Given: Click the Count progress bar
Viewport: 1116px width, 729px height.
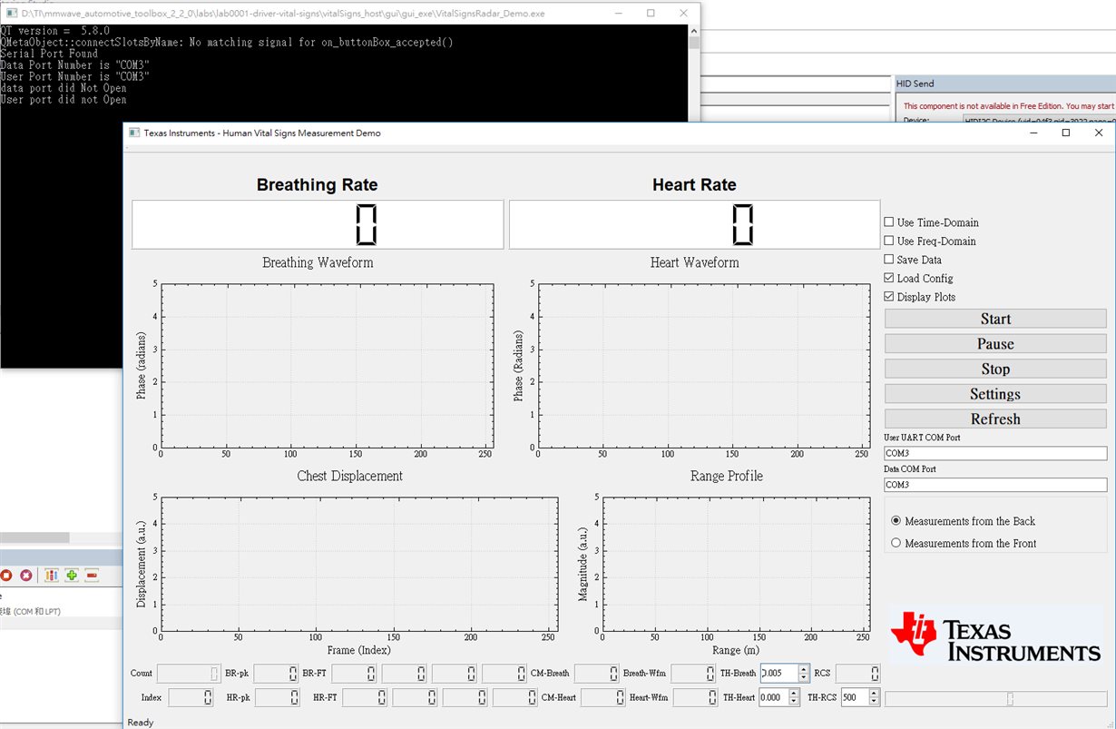Looking at the screenshot, I should click(188, 674).
